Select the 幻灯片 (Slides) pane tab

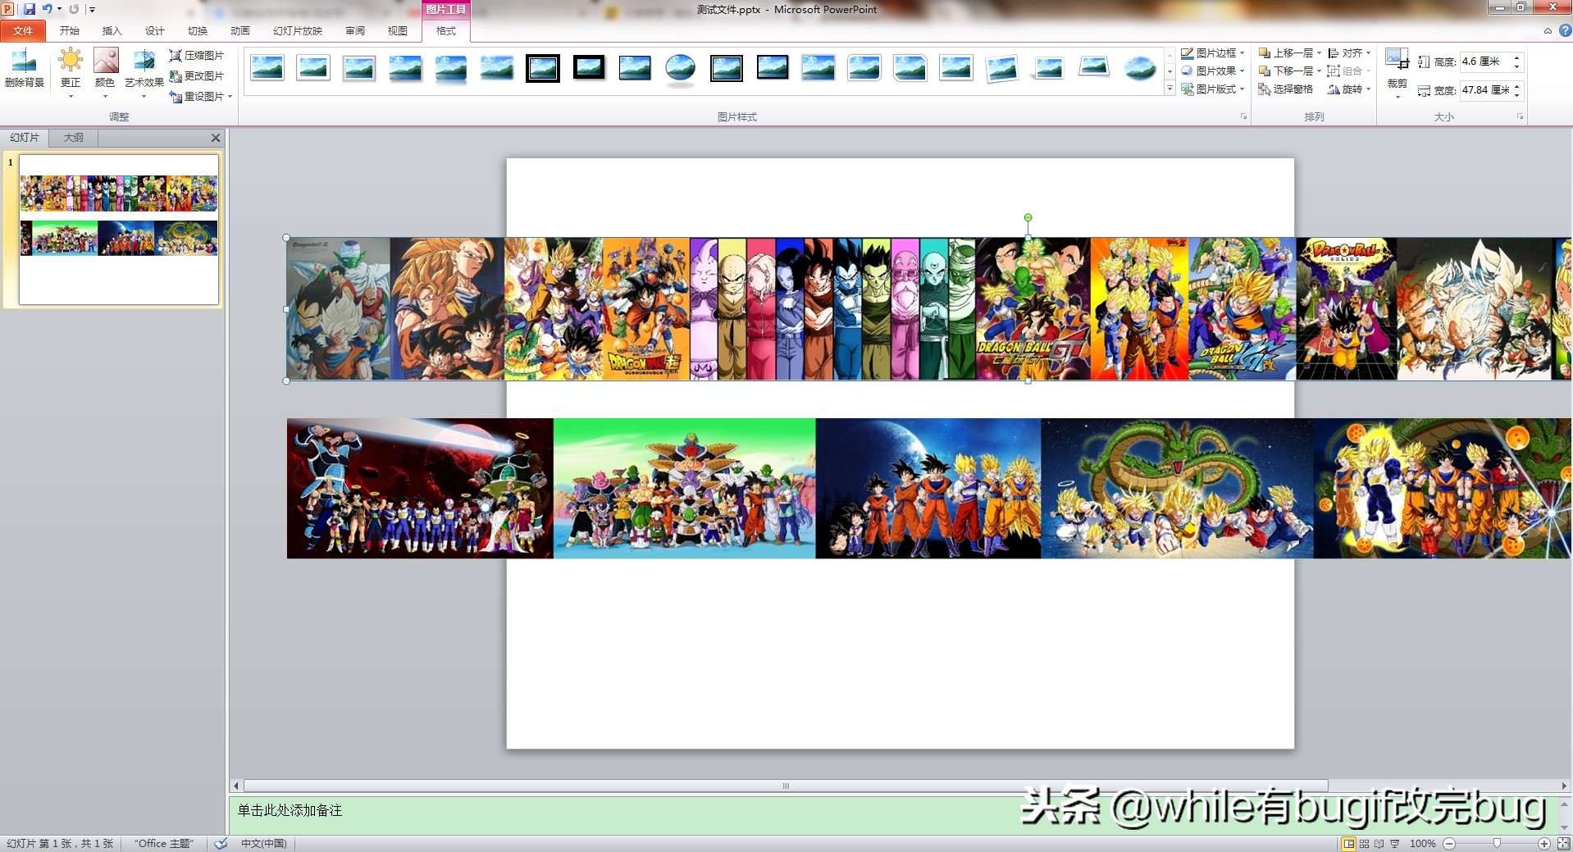25,138
